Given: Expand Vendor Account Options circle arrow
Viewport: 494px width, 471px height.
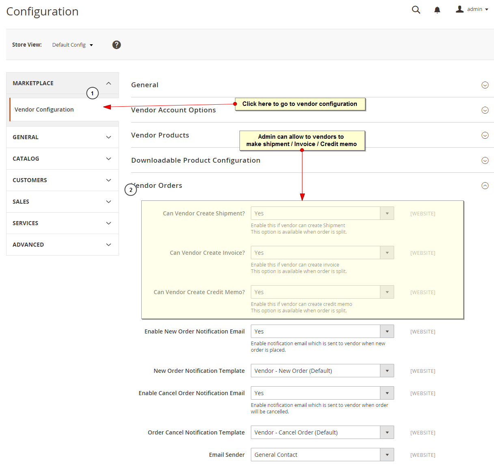Looking at the screenshot, I should click(x=485, y=110).
